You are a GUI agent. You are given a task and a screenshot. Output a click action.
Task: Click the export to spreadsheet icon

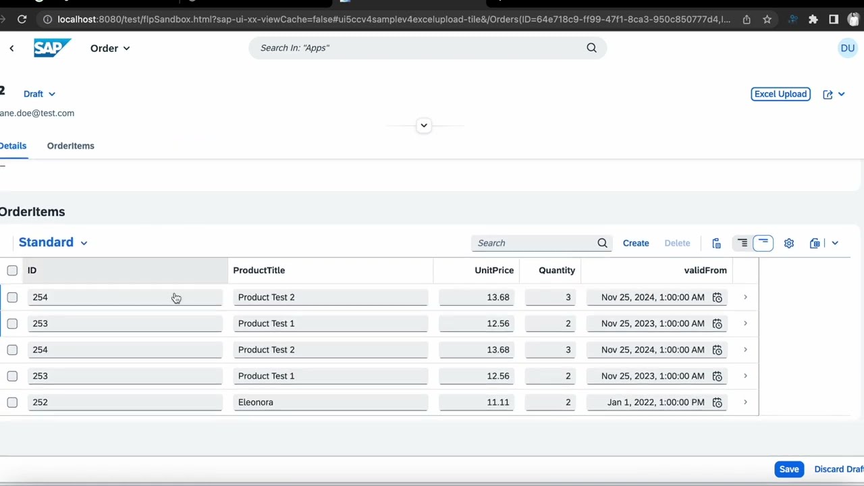click(815, 243)
